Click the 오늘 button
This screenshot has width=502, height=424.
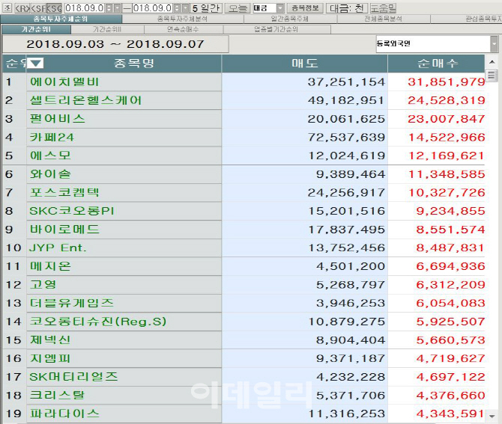click(x=238, y=8)
